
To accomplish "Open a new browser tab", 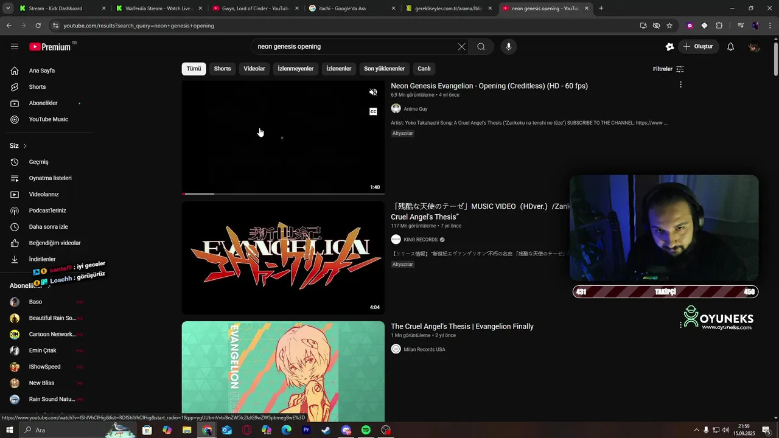I will pyautogui.click(x=601, y=9).
